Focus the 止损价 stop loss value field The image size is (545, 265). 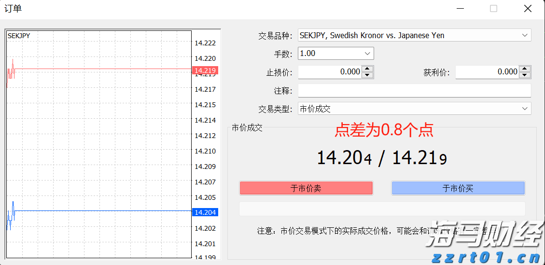(x=330, y=72)
